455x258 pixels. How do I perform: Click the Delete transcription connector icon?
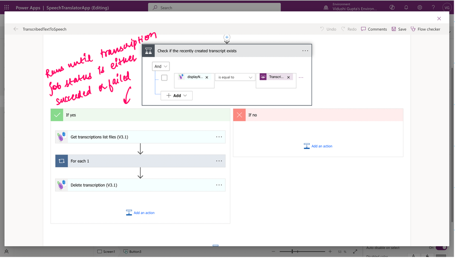pyautogui.click(x=61, y=185)
